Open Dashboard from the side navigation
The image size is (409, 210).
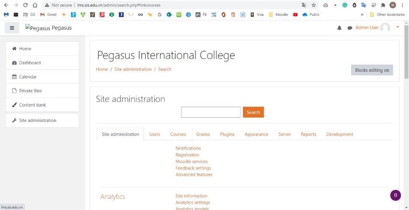click(30, 63)
